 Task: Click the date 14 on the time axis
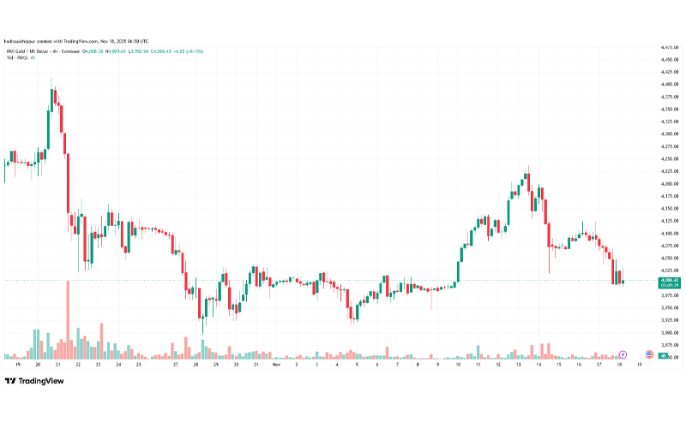(538, 364)
